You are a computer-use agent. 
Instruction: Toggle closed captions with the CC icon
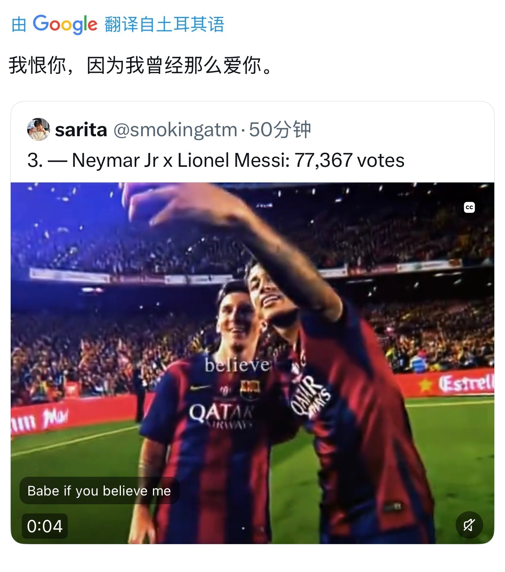pos(469,207)
